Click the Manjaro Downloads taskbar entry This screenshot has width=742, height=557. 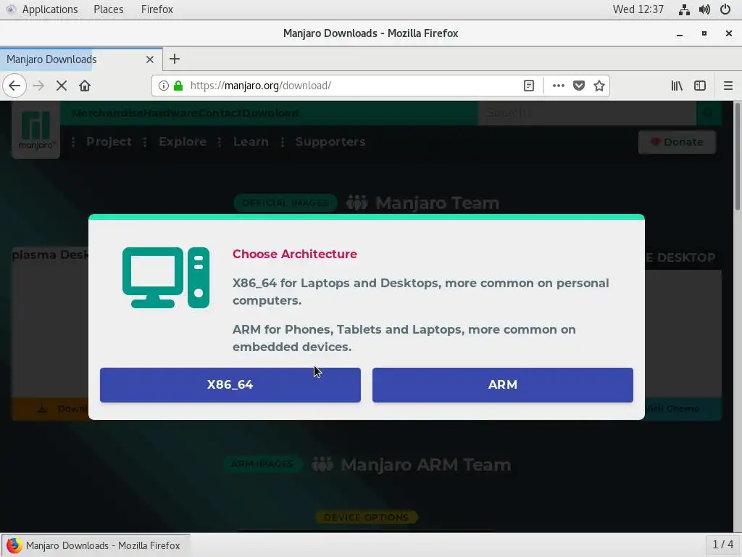(96, 545)
